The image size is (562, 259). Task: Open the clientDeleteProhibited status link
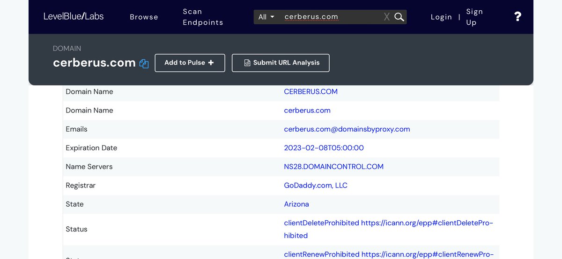(321, 223)
